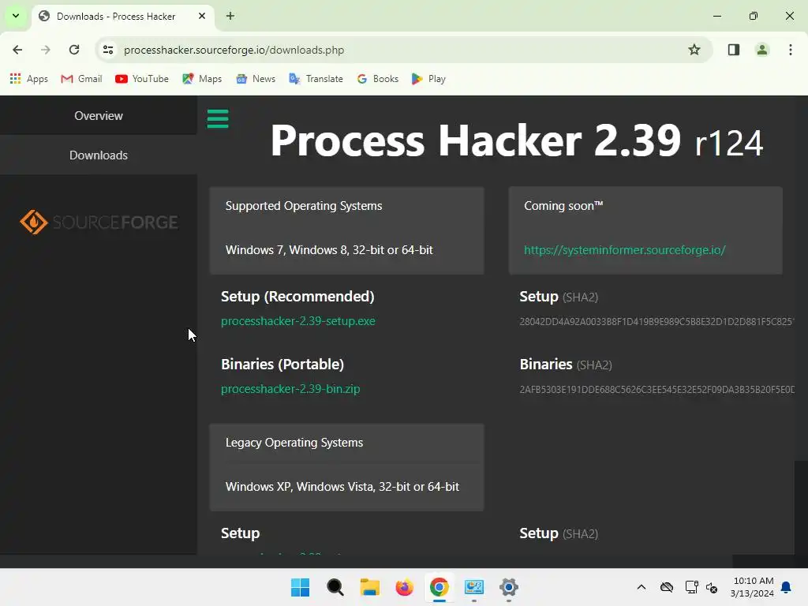The height and width of the screenshot is (606, 808).
Task: Open the network tray icon
Action: (x=691, y=587)
